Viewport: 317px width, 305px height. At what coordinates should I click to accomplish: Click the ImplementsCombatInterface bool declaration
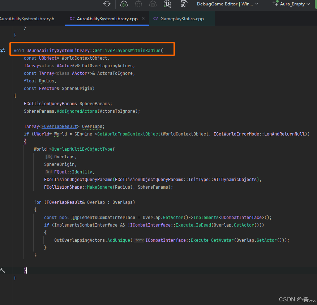[x=103, y=218]
